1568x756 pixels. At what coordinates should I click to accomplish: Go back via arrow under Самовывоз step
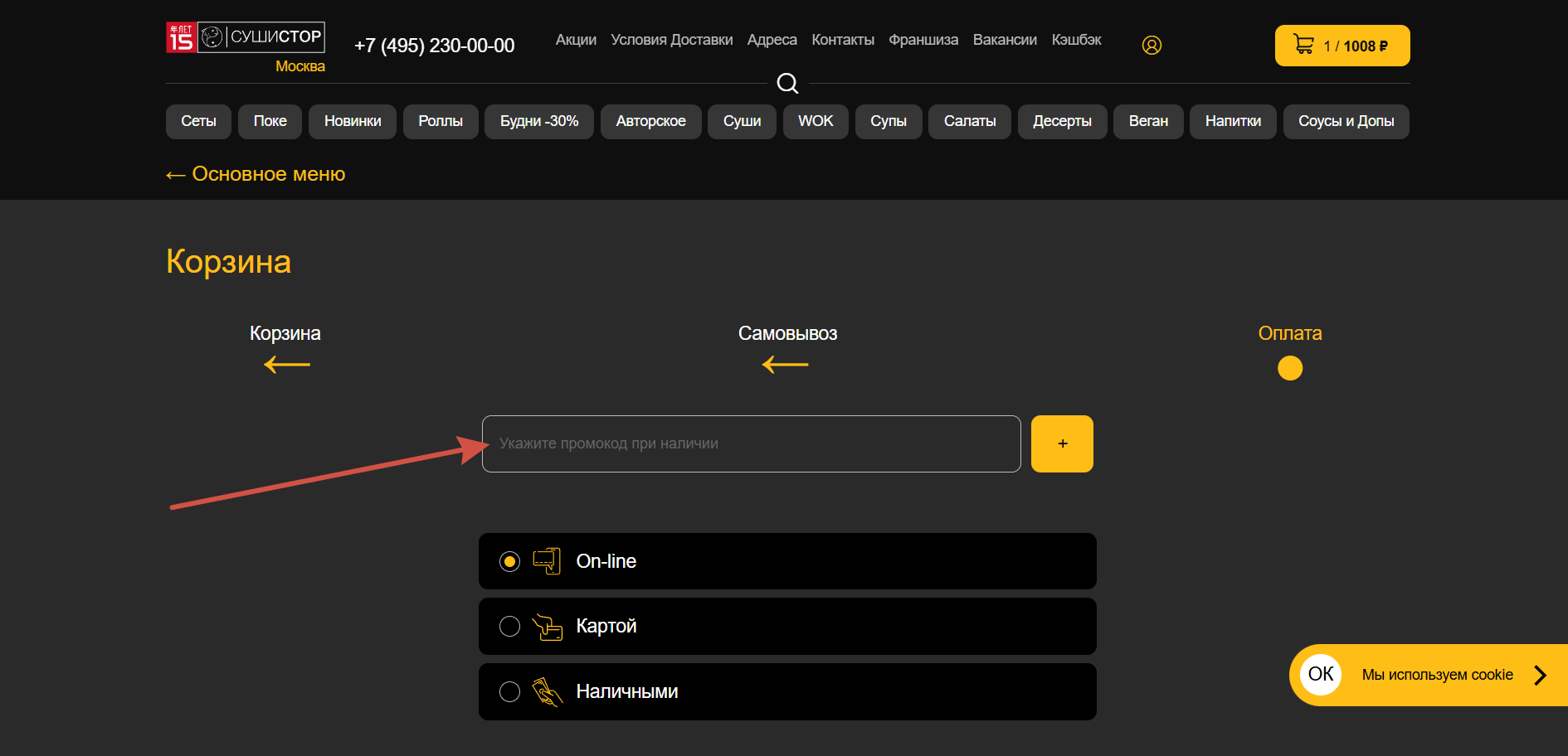pyautogui.click(x=785, y=365)
